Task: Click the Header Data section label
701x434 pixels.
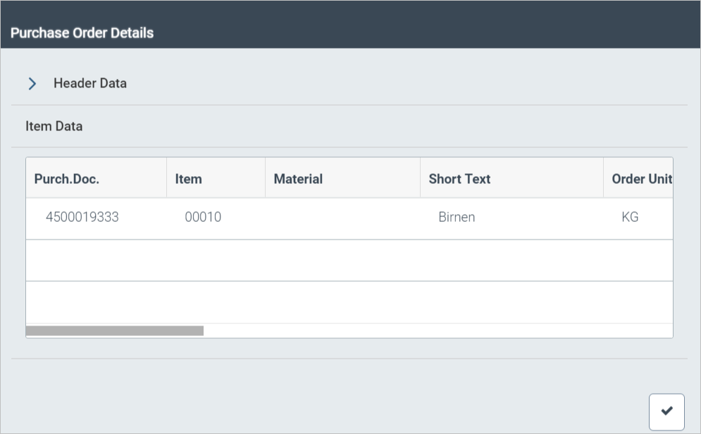Action: tap(90, 83)
